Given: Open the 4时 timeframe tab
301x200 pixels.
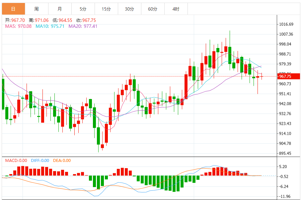Looking at the screenshot, I should [x=176, y=9].
